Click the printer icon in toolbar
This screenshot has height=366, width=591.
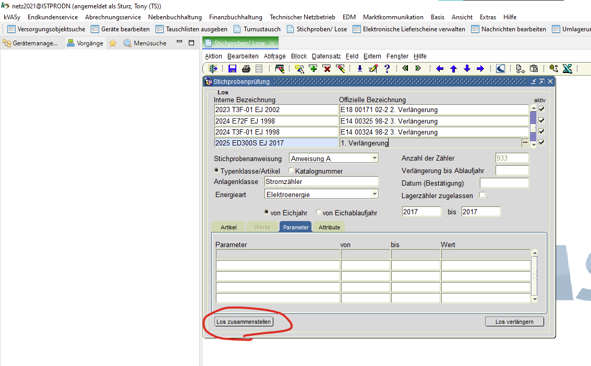(x=246, y=68)
